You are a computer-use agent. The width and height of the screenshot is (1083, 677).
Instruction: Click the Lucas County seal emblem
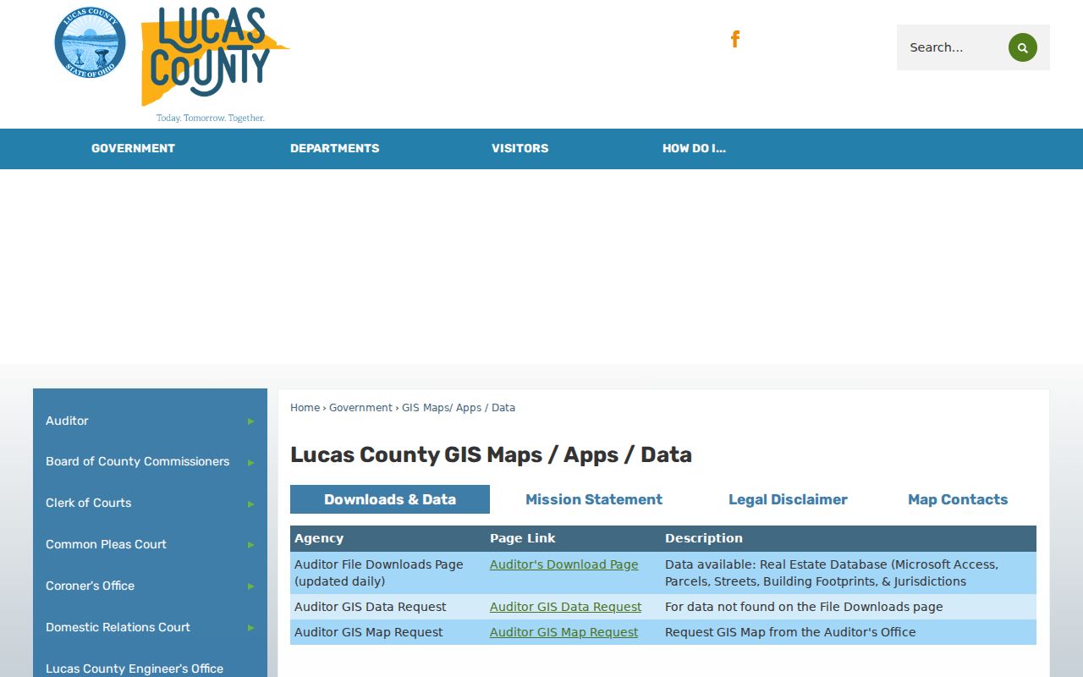click(90, 42)
